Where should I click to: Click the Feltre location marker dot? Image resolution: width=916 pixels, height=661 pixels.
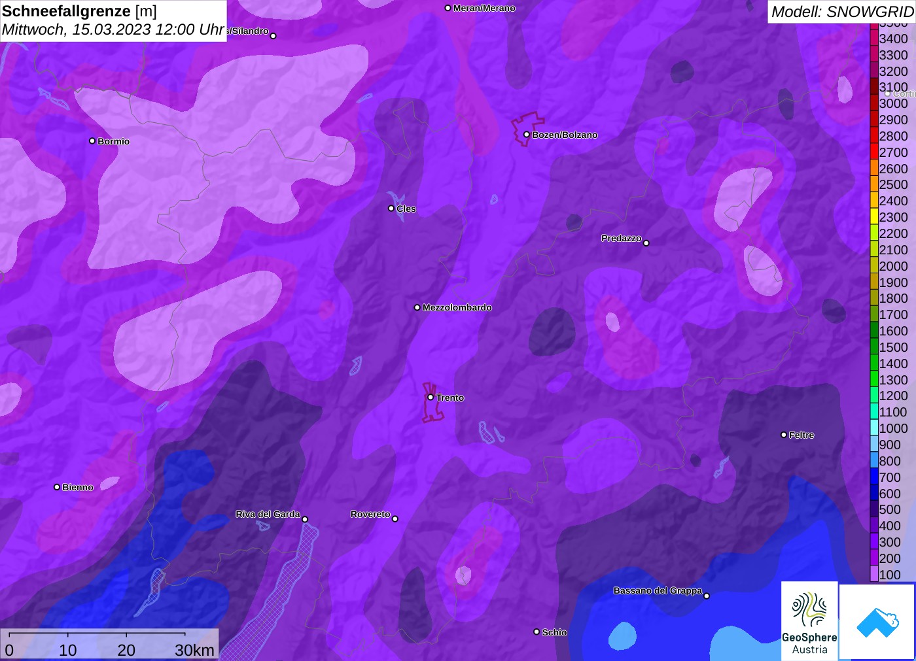click(784, 435)
